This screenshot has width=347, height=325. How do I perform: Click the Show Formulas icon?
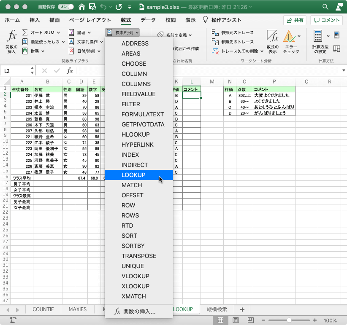tap(272, 36)
